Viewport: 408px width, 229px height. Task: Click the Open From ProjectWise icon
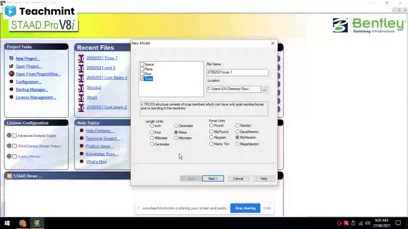point(11,74)
